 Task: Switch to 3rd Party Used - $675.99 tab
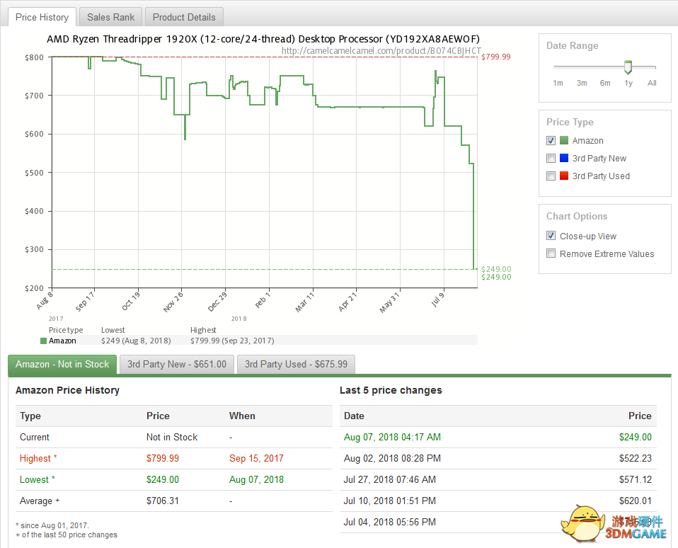click(x=297, y=364)
